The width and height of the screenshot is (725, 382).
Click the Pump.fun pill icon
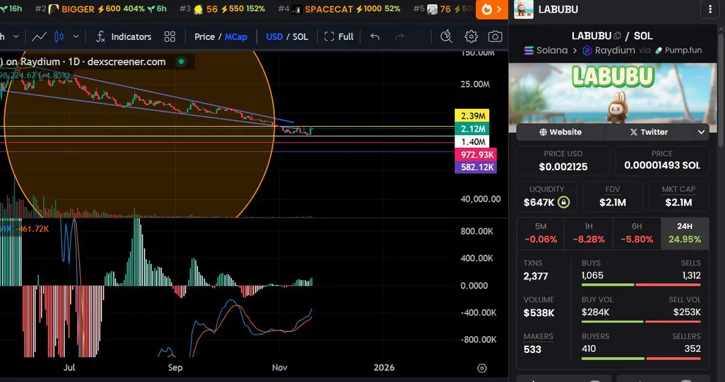pyautogui.click(x=659, y=51)
